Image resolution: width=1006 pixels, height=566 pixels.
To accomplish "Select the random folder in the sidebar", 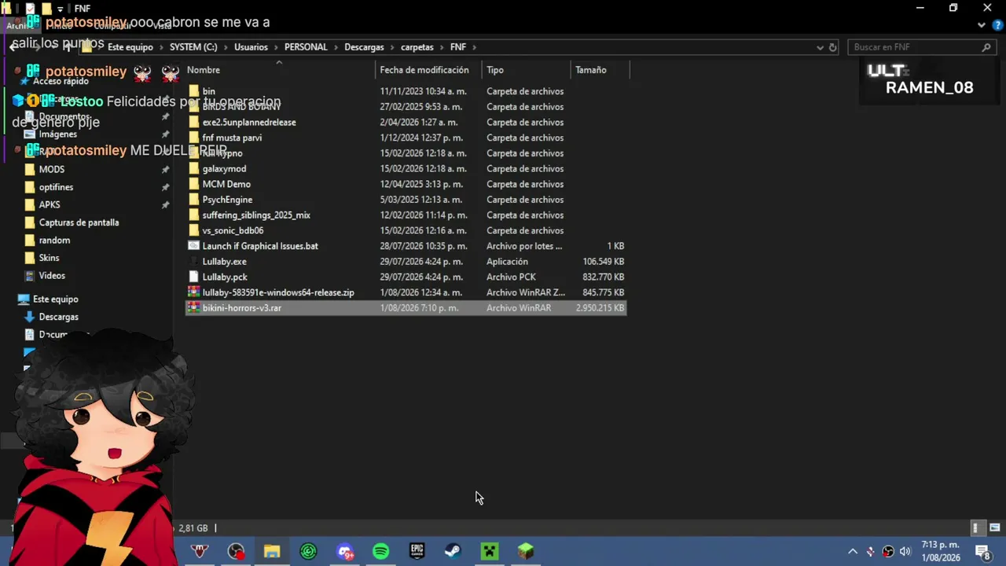I will (54, 241).
